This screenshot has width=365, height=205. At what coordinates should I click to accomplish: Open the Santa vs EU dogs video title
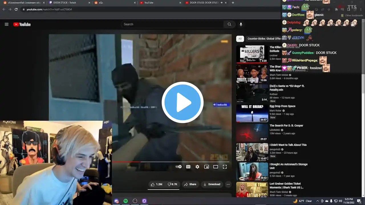click(x=287, y=88)
